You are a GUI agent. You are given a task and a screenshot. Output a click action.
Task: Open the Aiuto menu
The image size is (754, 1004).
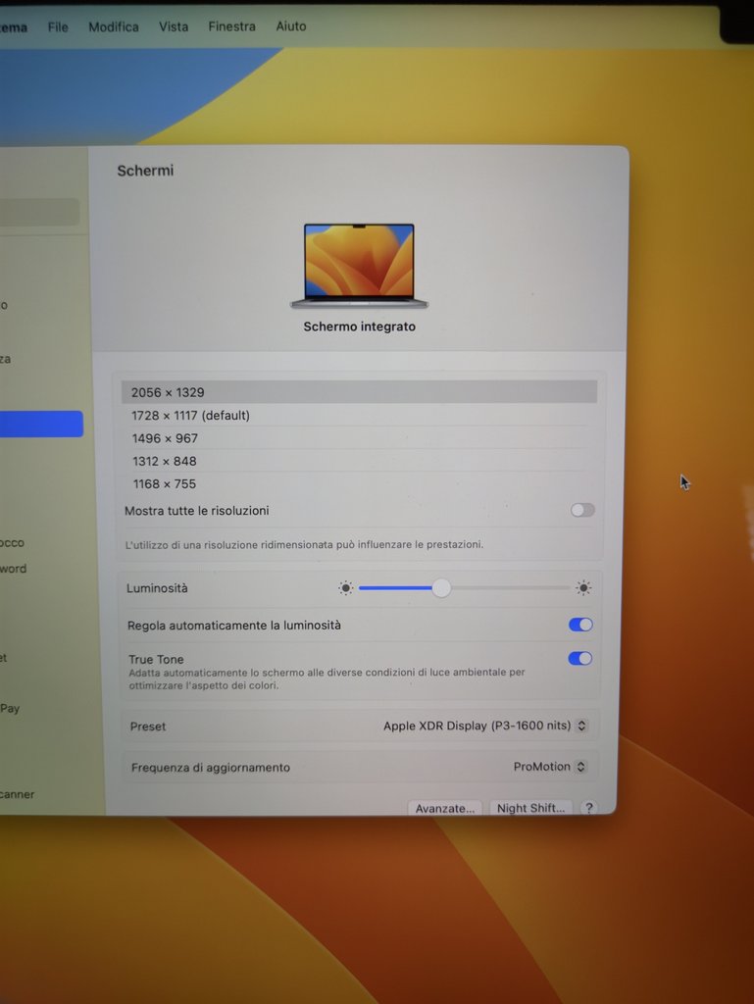click(290, 26)
